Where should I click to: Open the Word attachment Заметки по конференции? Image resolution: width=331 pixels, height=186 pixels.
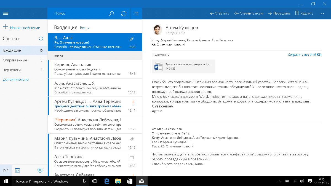183,66
